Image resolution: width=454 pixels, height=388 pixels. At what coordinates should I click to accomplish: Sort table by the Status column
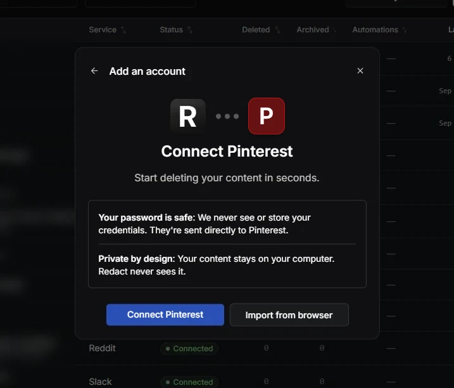tap(176, 30)
